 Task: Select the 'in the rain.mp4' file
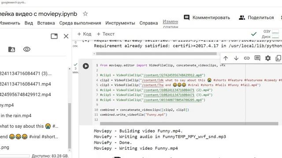click(16, 116)
